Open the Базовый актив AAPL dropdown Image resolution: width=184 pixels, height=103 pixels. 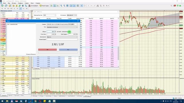(x=49, y=15)
